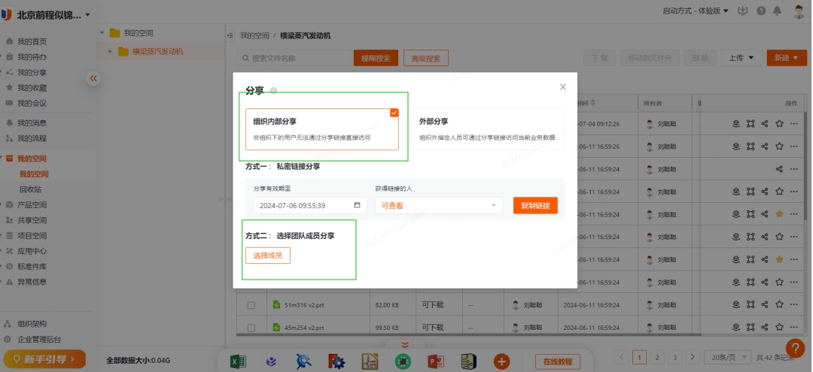Open the 可查看 permission dropdown
Image resolution: width=813 pixels, height=372 pixels.
pos(438,205)
